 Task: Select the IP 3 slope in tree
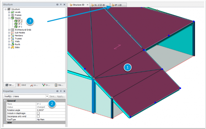[20, 27]
